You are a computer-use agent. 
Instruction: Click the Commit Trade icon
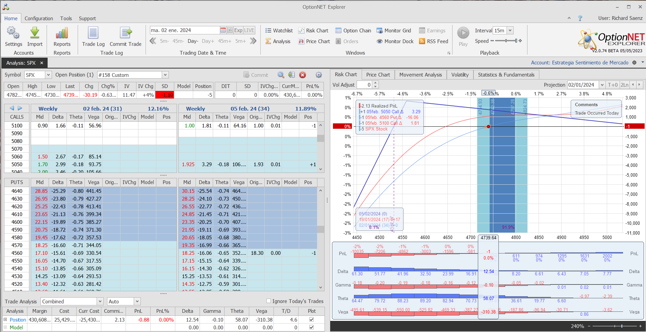(126, 33)
